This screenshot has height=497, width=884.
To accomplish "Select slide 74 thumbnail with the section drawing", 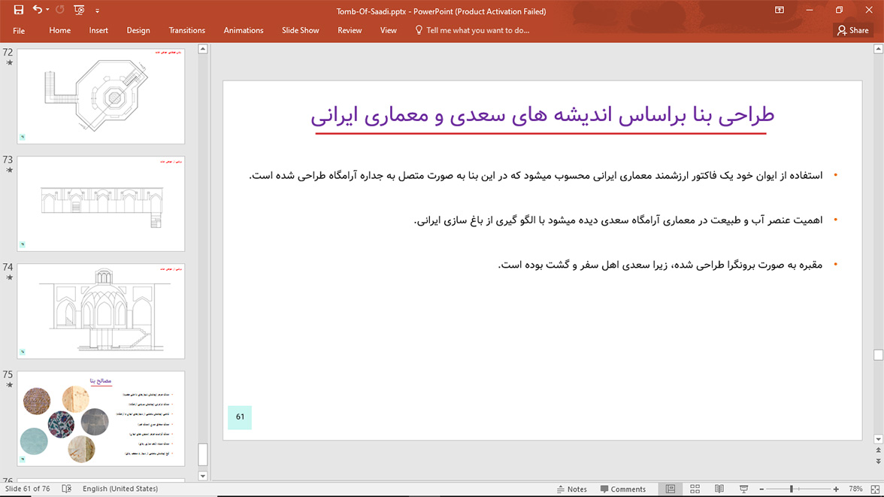I will tap(101, 311).
